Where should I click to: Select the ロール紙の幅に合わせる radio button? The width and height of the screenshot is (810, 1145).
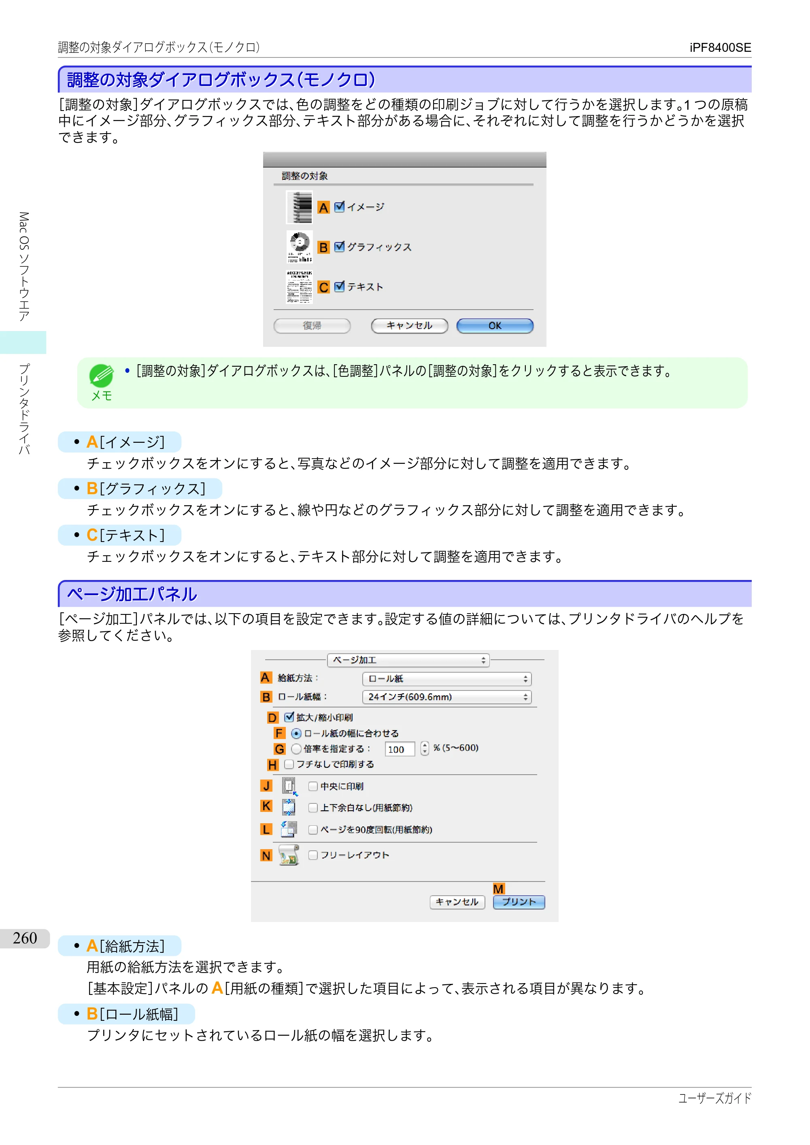[296, 733]
